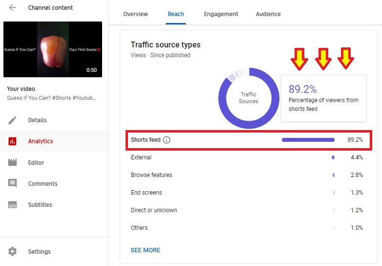The image size is (382, 266).
Task: Click the Editor clapperboard icon
Action: [13, 163]
